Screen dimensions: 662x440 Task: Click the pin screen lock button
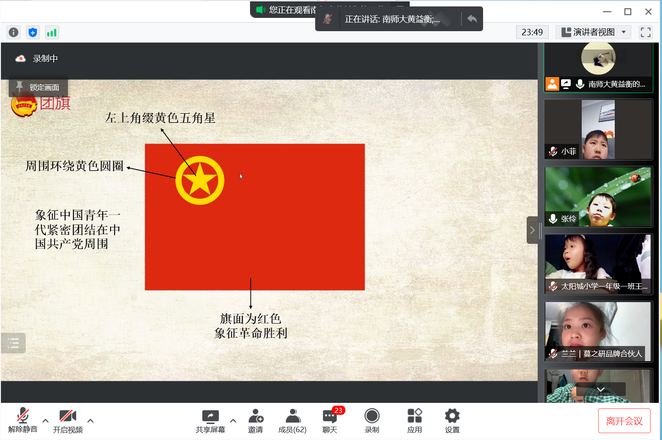pyautogui.click(x=39, y=87)
